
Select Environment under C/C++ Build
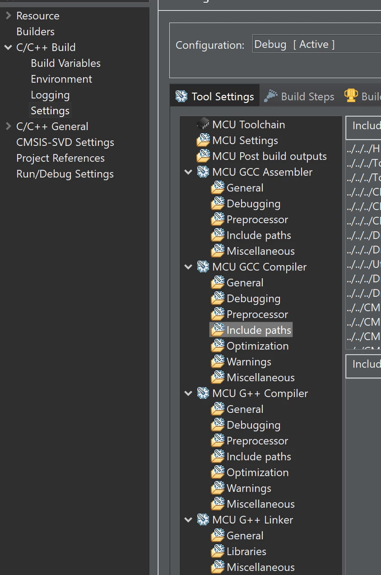(61, 79)
